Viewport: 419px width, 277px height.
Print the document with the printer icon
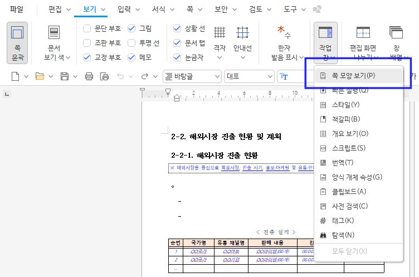coord(89,76)
